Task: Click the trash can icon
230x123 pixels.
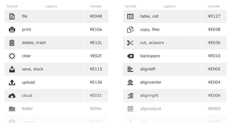Action: [x=12, y=43]
